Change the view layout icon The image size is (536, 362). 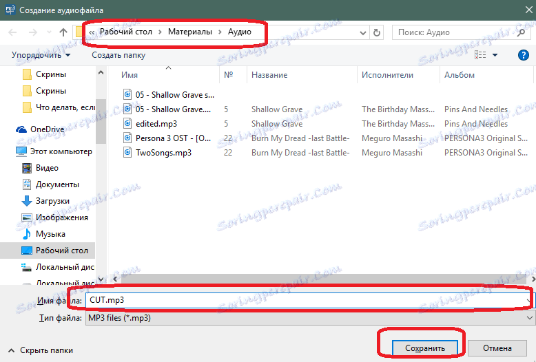click(480, 54)
